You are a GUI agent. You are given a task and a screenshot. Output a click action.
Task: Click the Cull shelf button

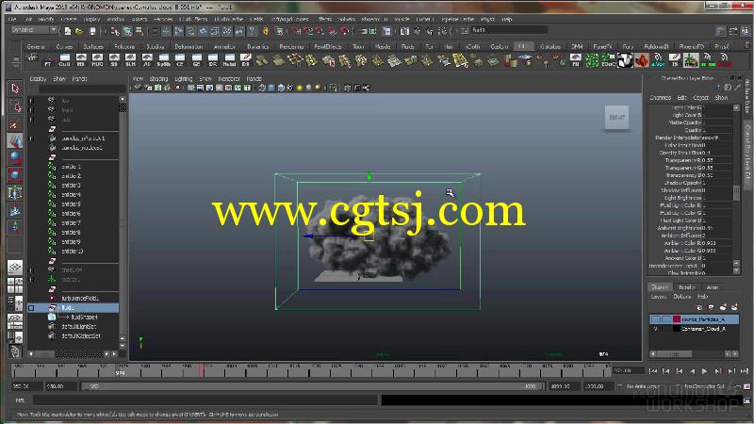pyautogui.click(x=64, y=60)
